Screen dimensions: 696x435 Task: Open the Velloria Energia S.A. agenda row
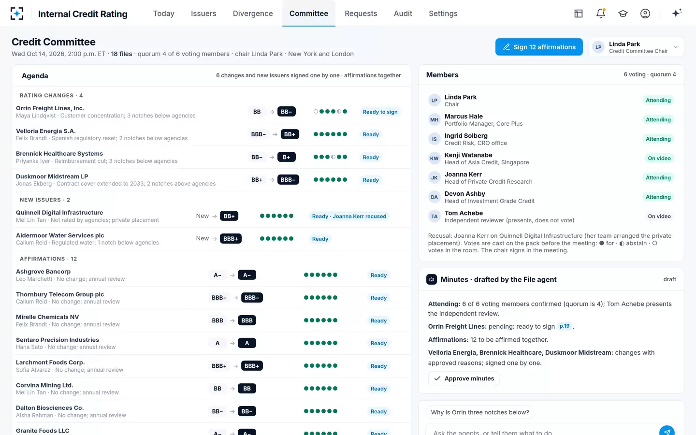[x=211, y=134]
